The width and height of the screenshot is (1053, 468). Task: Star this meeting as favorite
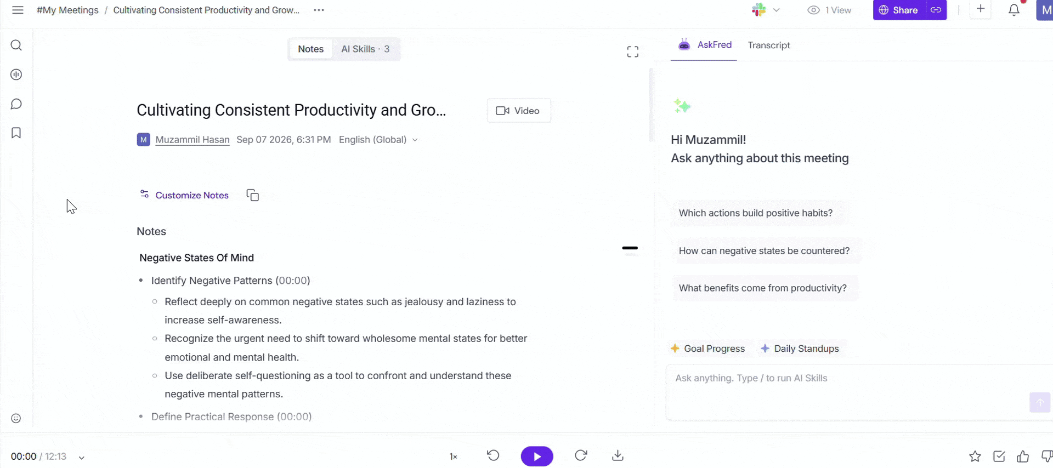[x=975, y=456]
